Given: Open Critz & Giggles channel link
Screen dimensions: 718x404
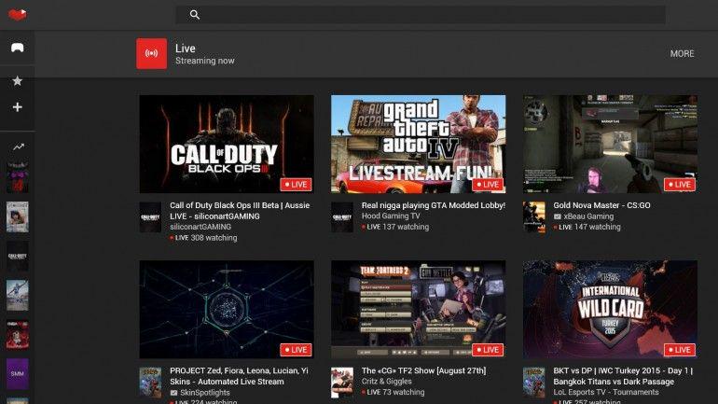Looking at the screenshot, I should [x=386, y=381].
